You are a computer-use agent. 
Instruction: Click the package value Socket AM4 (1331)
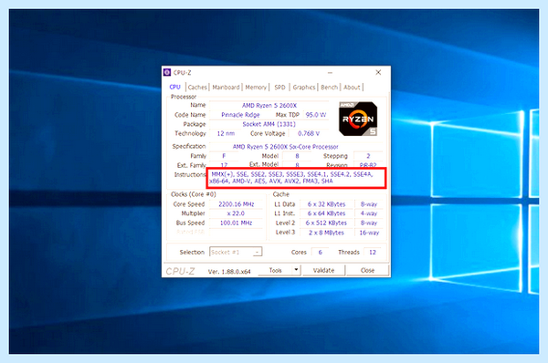(x=269, y=124)
